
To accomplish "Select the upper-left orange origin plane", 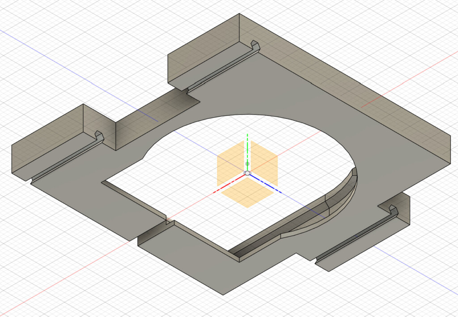I will pyautogui.click(x=230, y=164).
